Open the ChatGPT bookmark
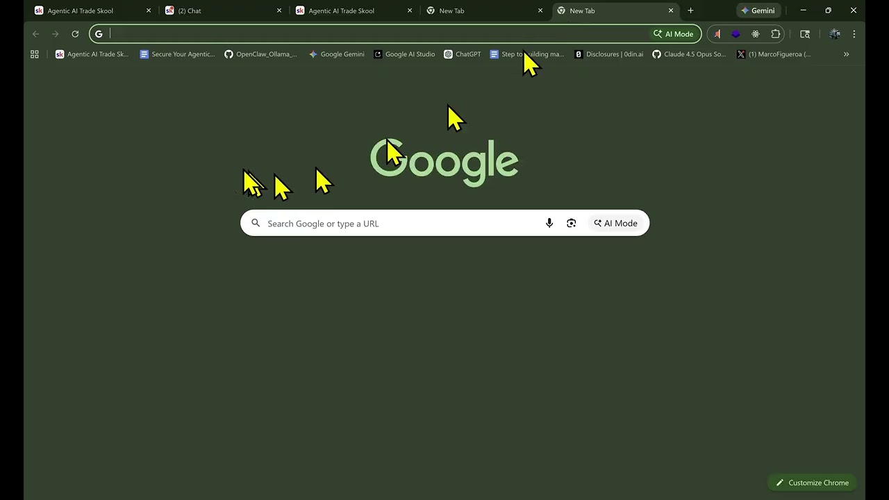 463,54
